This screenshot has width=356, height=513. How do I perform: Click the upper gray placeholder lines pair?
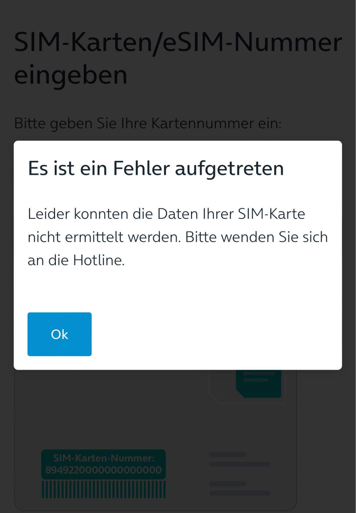(240, 459)
